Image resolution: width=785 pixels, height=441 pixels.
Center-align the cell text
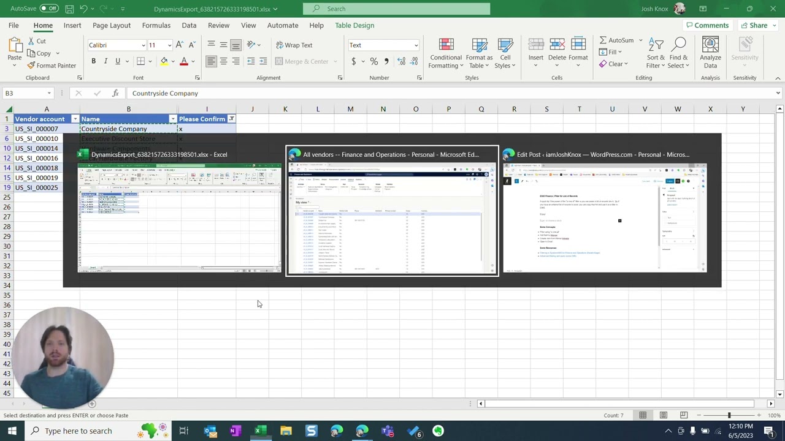click(x=223, y=61)
